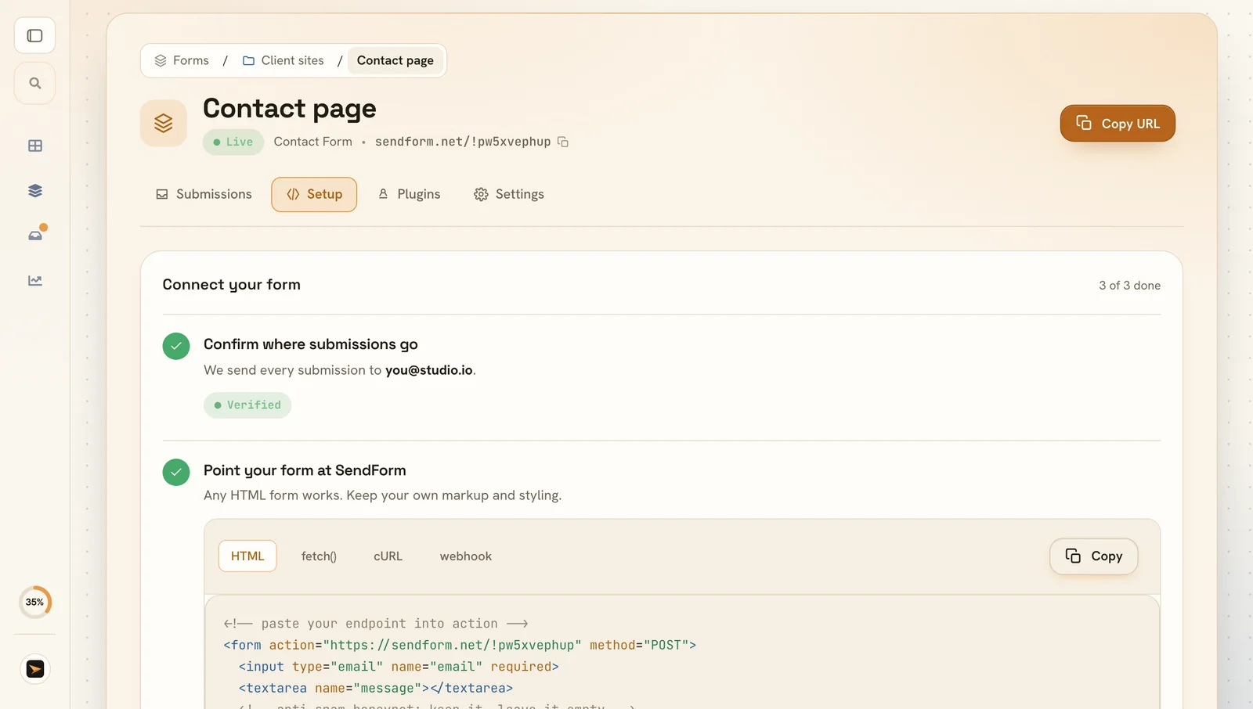1253x709 pixels.
Task: Click the Live status badge
Action: point(233,142)
